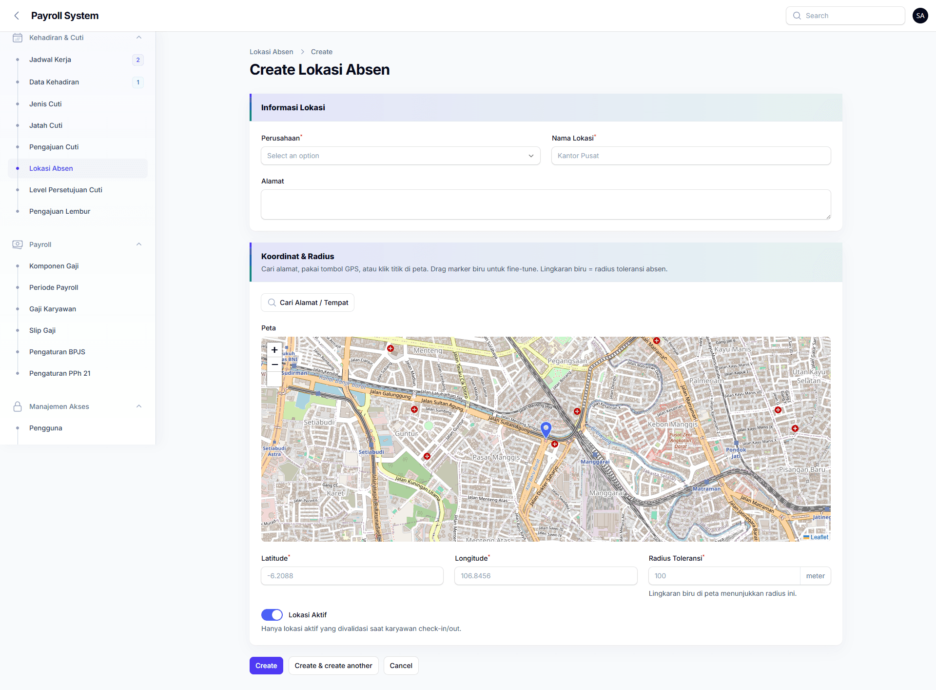Focus the Latitude input field
936x690 pixels.
click(352, 576)
